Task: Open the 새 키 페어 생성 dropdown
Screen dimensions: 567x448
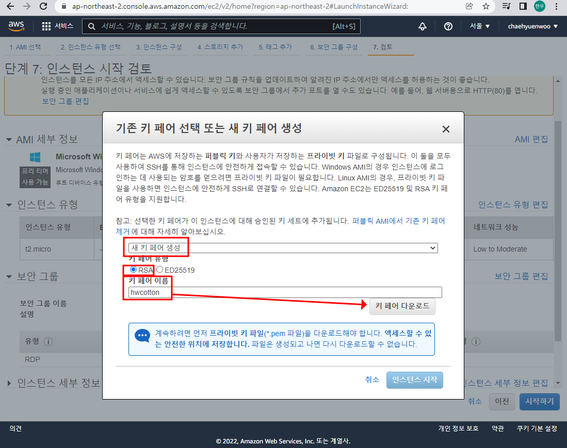Action: click(283, 248)
